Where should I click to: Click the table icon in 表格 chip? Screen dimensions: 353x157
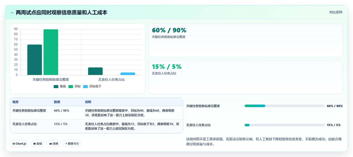coord(35,144)
